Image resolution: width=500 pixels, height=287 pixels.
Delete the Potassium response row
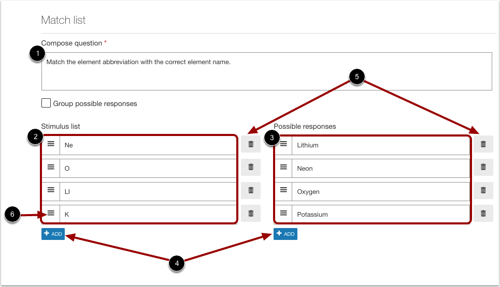pos(483,213)
